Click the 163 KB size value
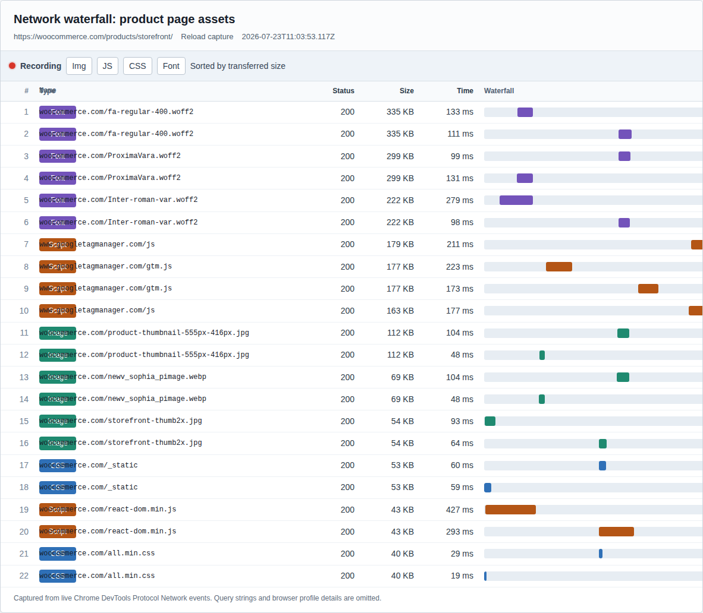 (400, 311)
